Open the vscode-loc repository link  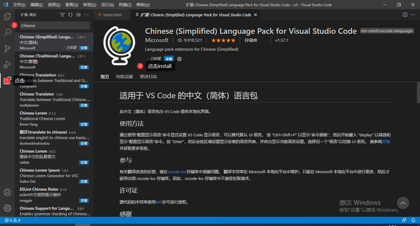(177, 172)
